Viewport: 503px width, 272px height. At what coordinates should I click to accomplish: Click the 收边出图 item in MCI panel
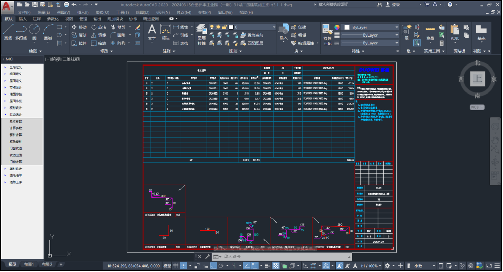coord(16,155)
